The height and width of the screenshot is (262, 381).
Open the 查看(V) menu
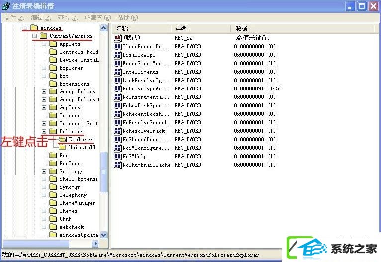68,18
